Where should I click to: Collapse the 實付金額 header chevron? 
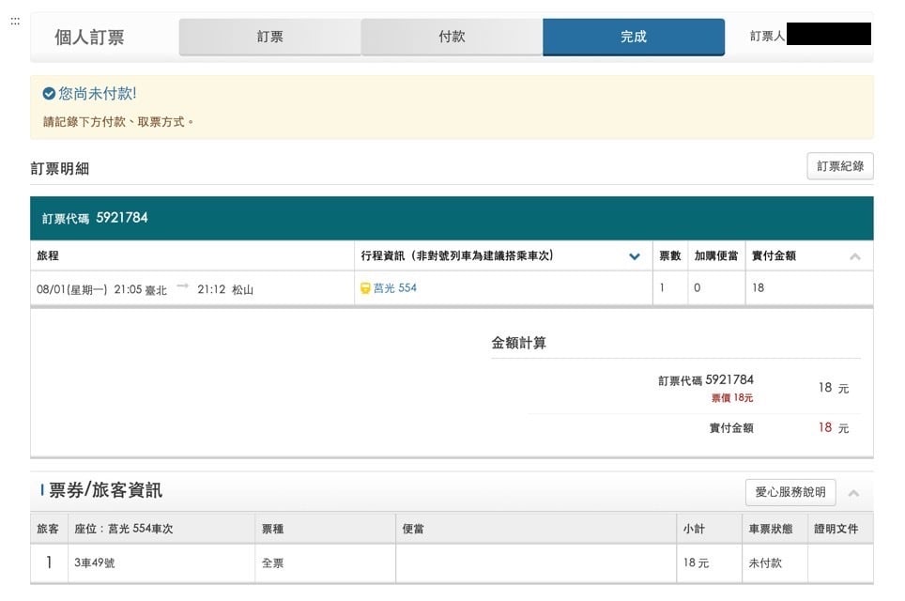854,256
